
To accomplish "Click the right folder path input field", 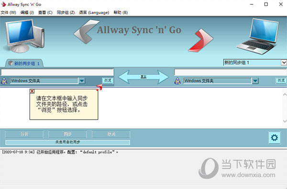I will 230,72.
